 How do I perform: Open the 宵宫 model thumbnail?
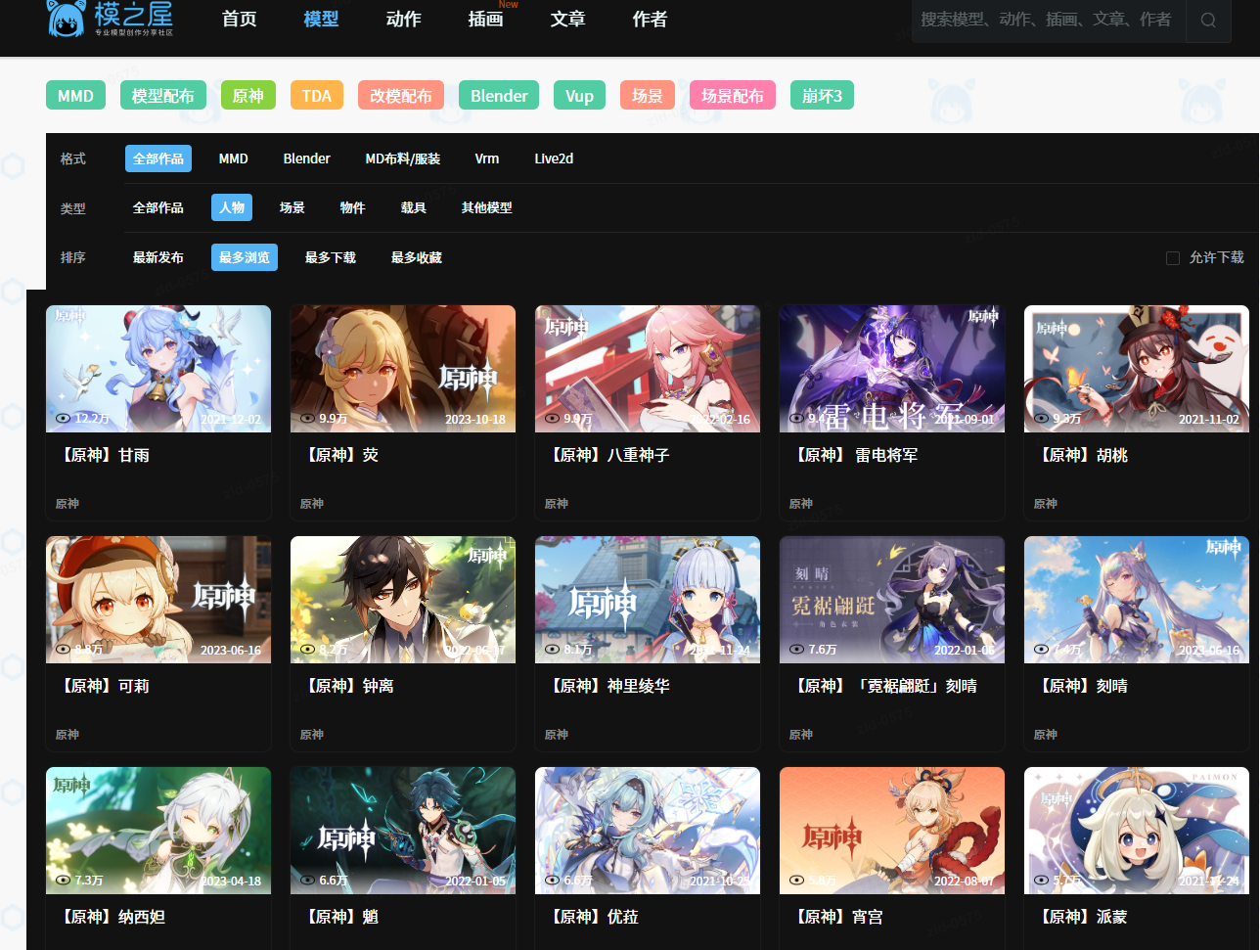[x=892, y=831]
